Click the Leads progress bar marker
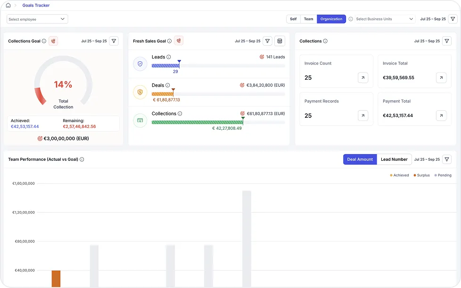461x288 pixels. pyautogui.click(x=179, y=62)
